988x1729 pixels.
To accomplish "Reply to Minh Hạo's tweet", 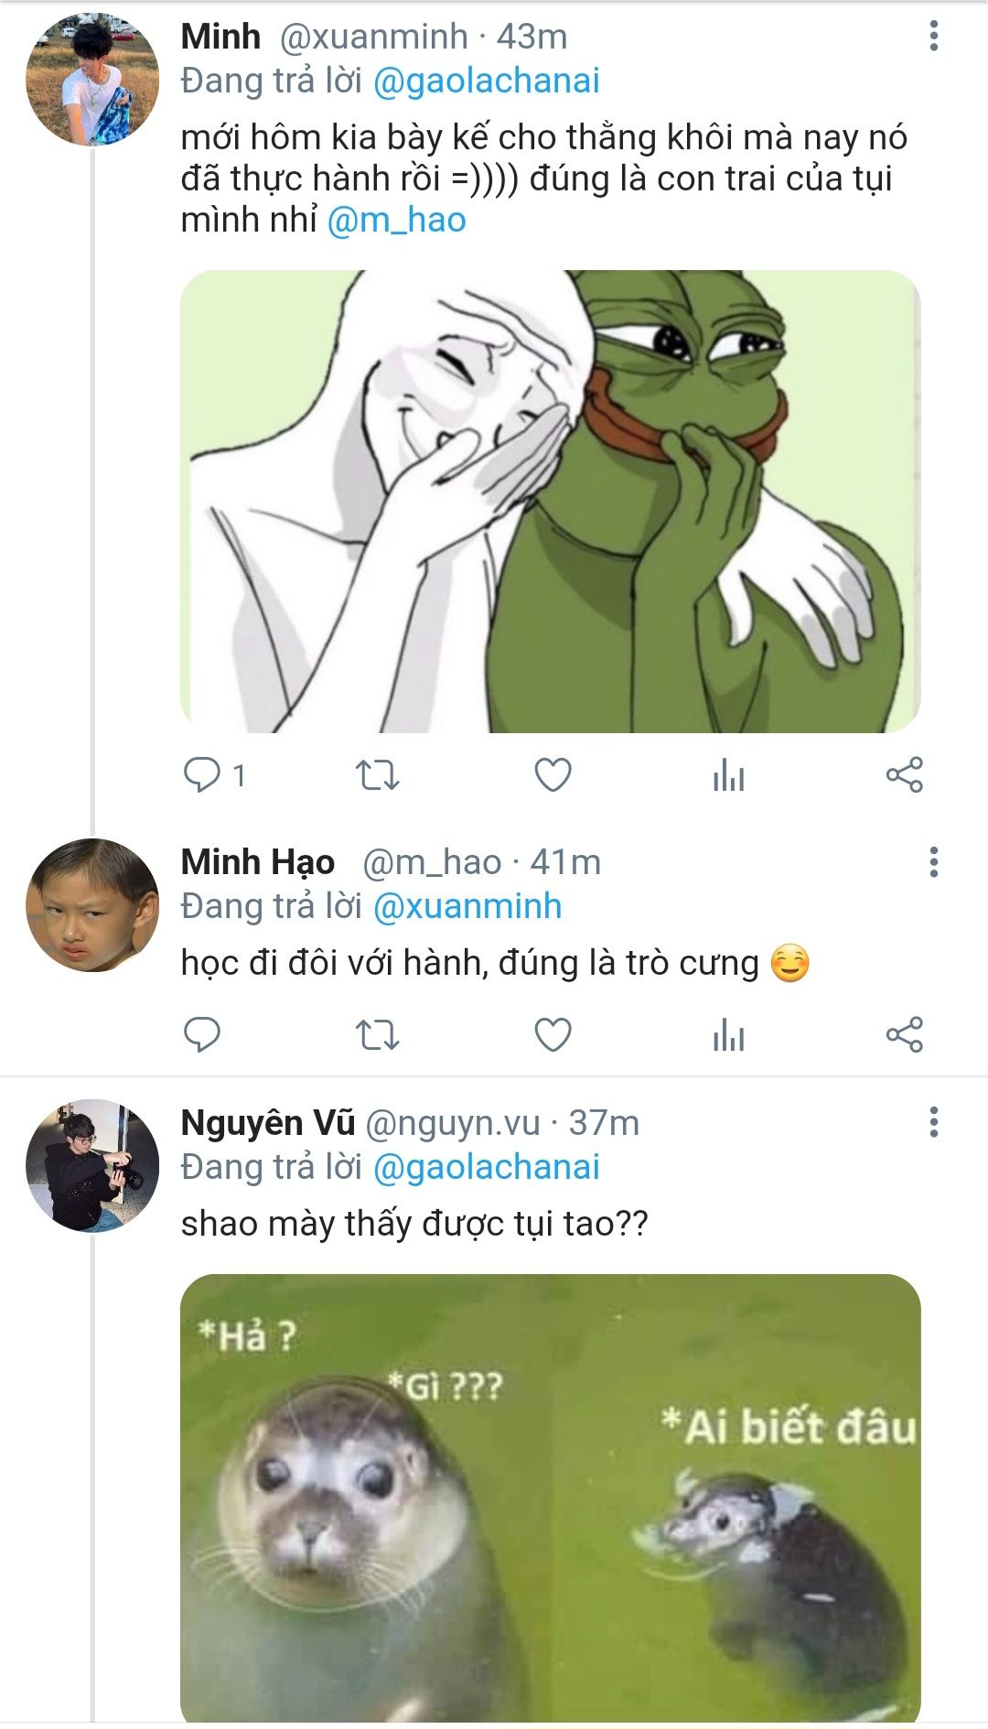I will (202, 1034).
